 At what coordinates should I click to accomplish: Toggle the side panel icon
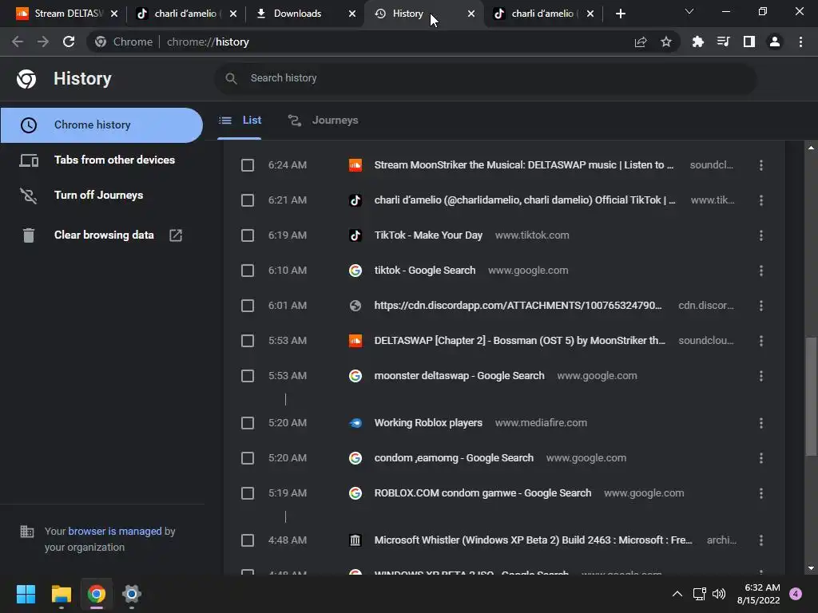[x=749, y=42]
